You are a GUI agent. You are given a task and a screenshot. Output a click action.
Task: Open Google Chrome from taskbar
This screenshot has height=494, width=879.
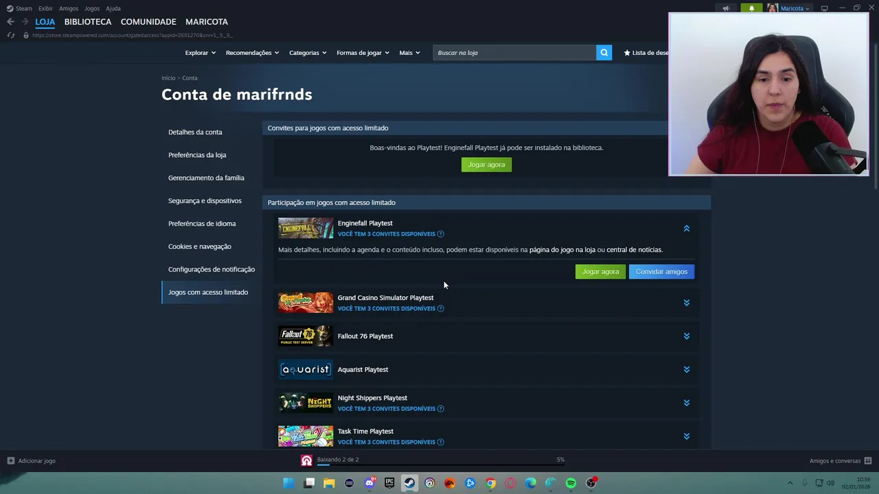(490, 483)
